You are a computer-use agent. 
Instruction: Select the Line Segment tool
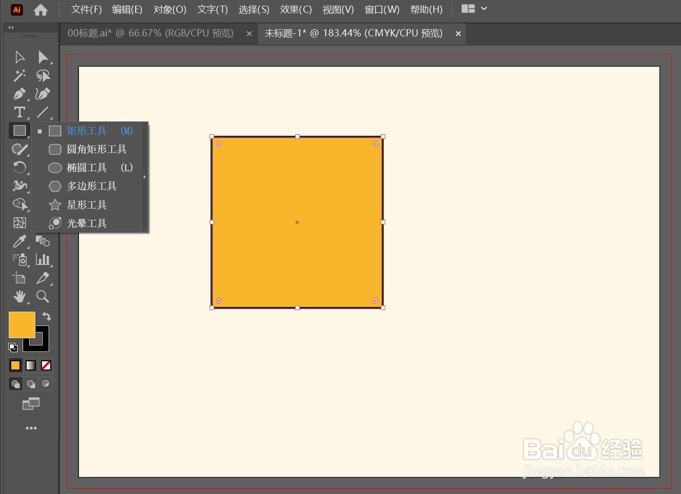tap(43, 112)
